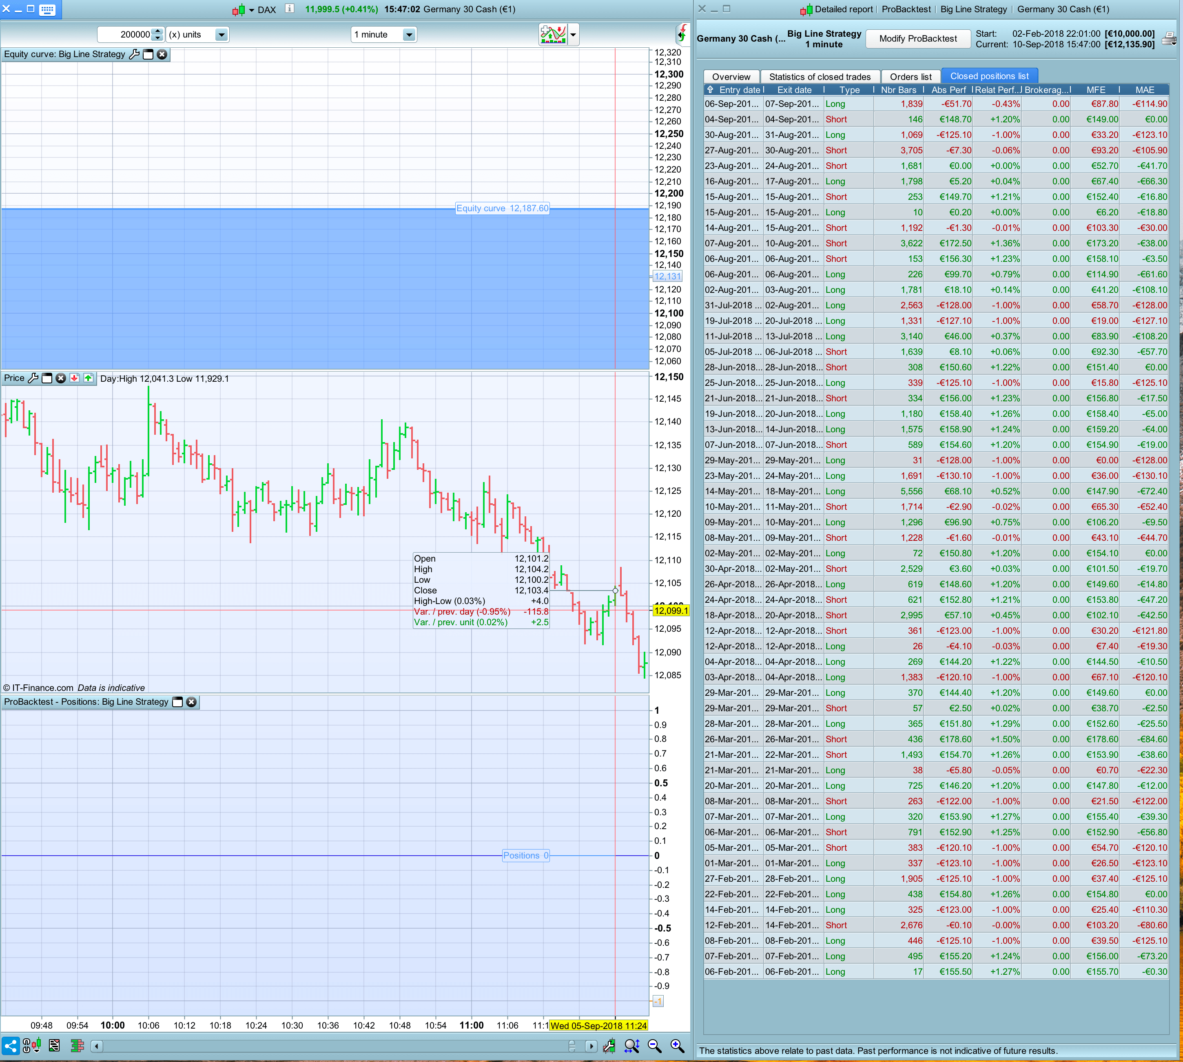Click the keyboard icon in title bar
The height and width of the screenshot is (1062, 1183).
[47, 9]
